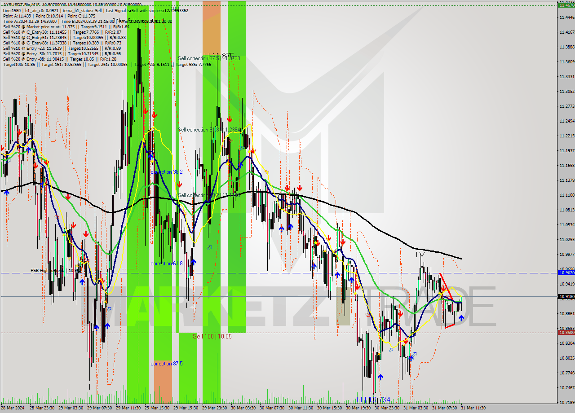Click the 'correction 87.5' label
The image size is (575, 413).
(167, 364)
